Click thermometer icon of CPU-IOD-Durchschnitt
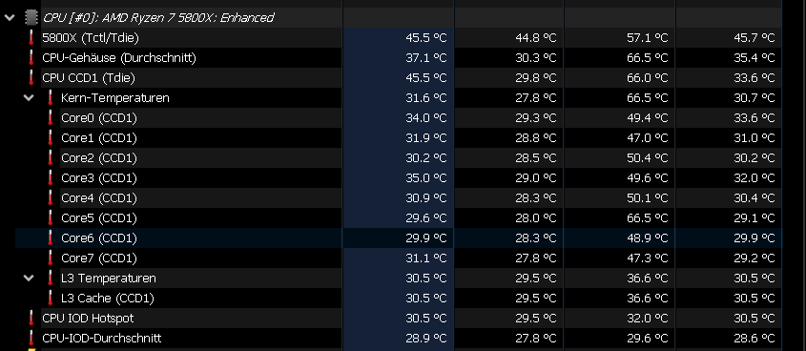The height and width of the screenshot is (351, 806). (x=31, y=339)
